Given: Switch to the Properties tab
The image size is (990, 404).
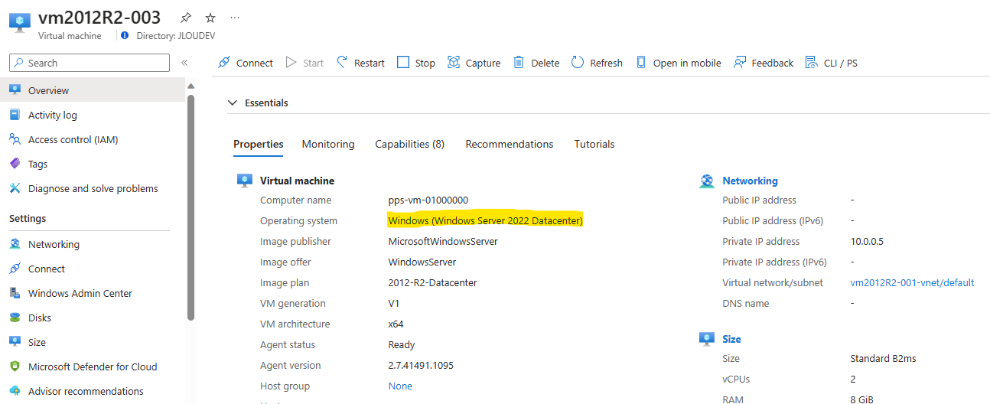Looking at the screenshot, I should pyautogui.click(x=259, y=144).
